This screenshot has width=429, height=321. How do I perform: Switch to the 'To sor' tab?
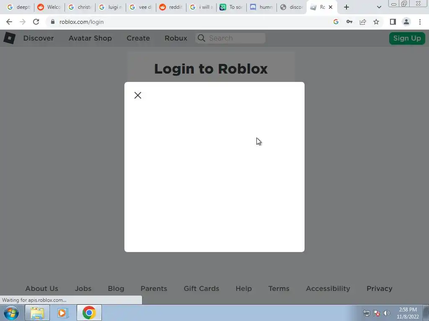click(x=232, y=7)
